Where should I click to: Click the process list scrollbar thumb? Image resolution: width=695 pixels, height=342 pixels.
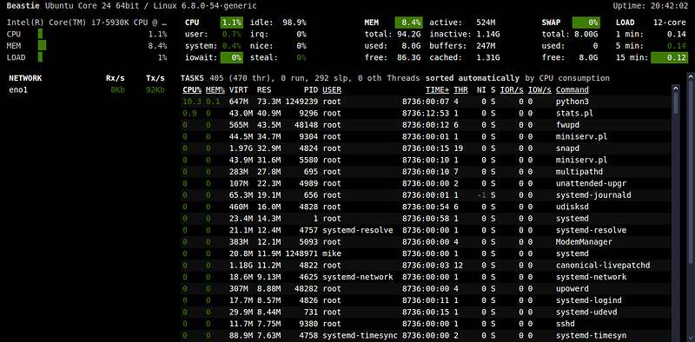tap(676, 102)
